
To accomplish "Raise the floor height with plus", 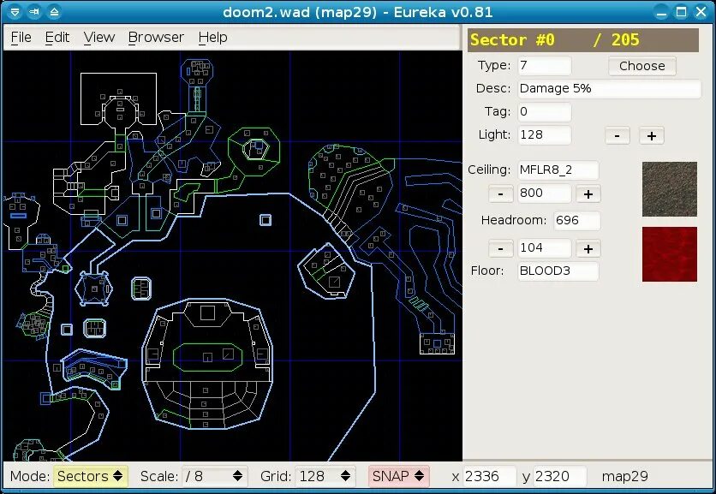I will [588, 249].
